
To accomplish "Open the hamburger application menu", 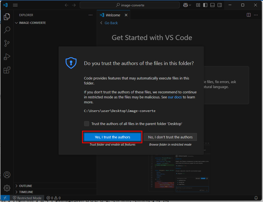I will pyautogui.click(x=15, y=5).
